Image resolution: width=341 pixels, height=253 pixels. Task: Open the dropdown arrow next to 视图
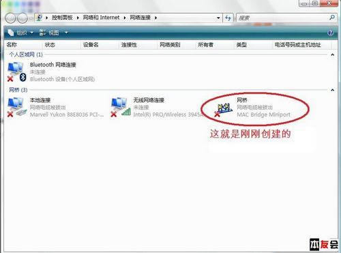coord(66,33)
